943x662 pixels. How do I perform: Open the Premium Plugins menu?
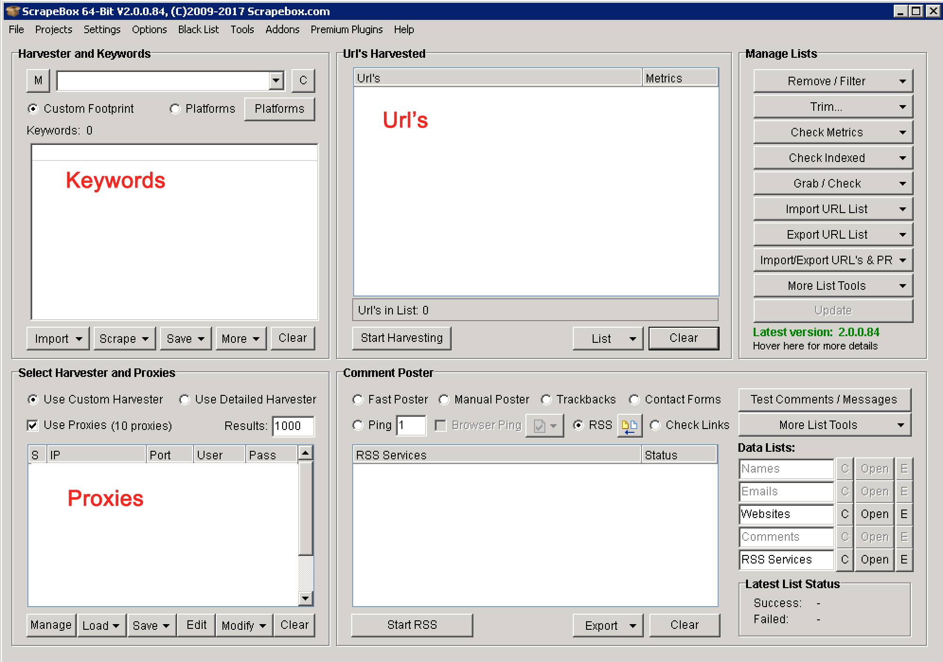tap(347, 29)
